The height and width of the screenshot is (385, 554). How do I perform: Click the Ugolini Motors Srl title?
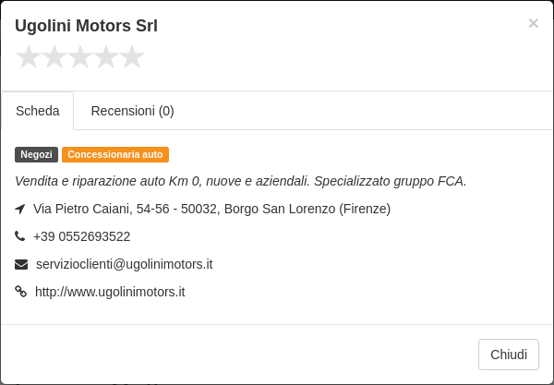tap(86, 26)
